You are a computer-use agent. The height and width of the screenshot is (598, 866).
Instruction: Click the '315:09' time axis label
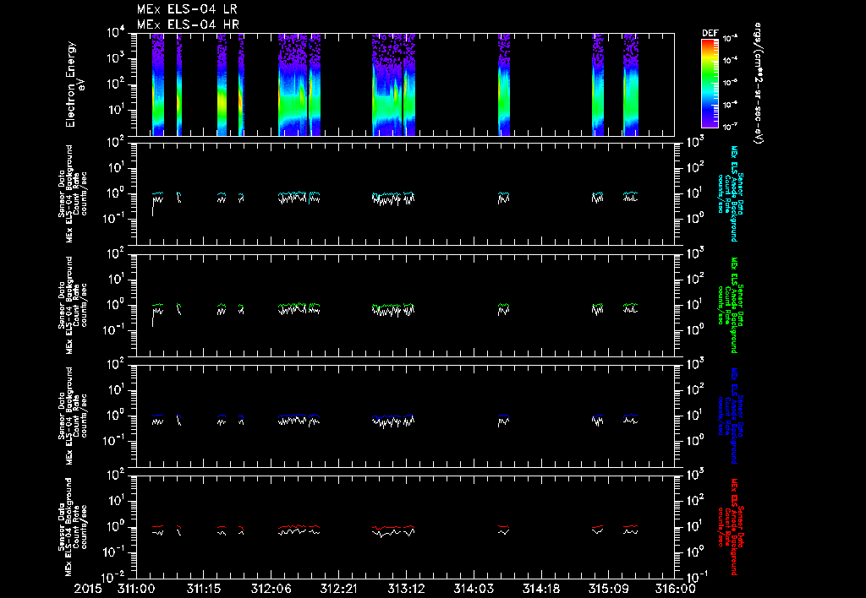pyautogui.click(x=607, y=589)
